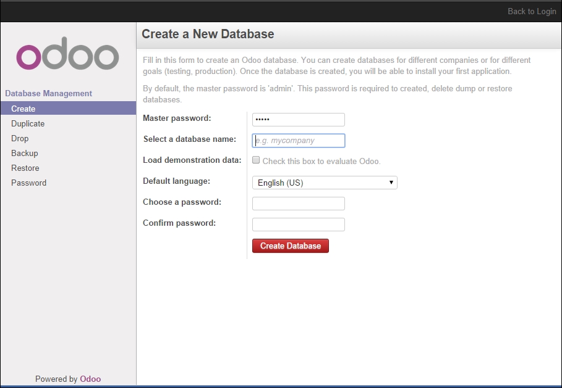The height and width of the screenshot is (388, 562).
Task: Click the Create Database button
Action: [x=291, y=246]
